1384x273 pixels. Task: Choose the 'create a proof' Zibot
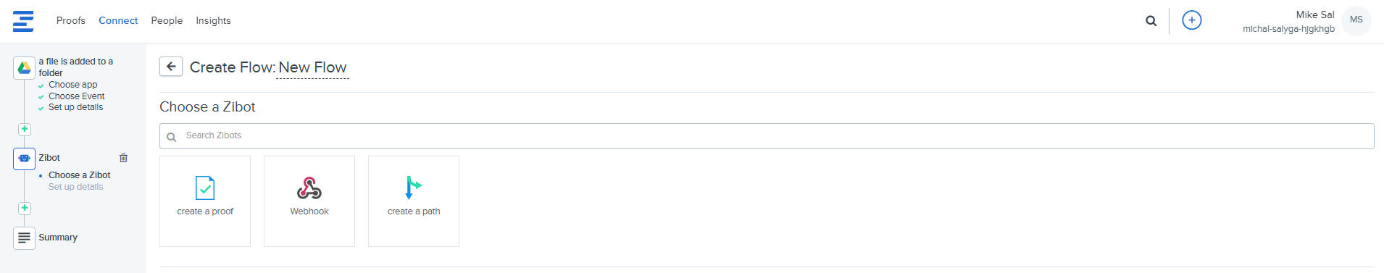pyautogui.click(x=205, y=201)
